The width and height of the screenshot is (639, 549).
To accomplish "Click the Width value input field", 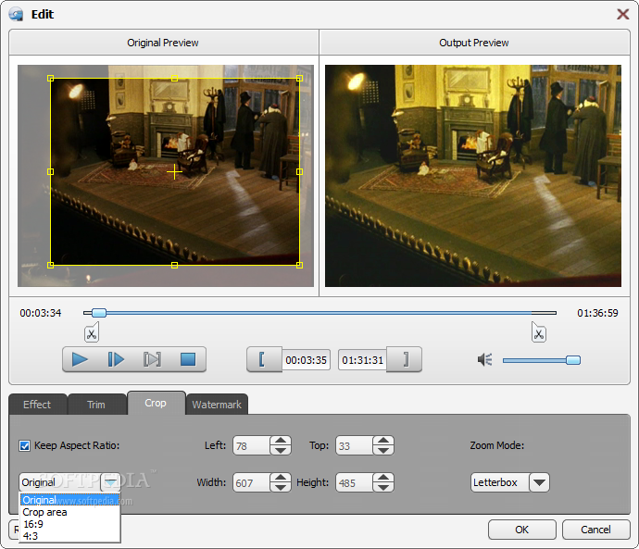I will (x=252, y=482).
